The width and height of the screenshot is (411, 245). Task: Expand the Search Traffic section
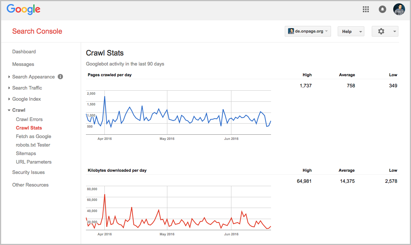[x=27, y=88]
